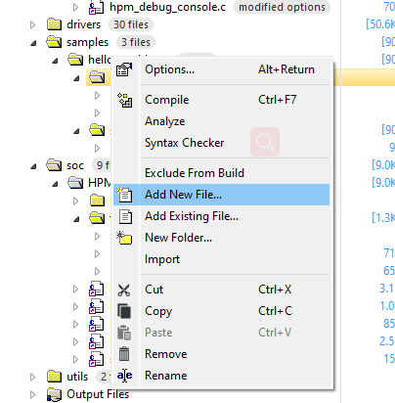Viewport: 395px width, 403px height.
Task: Collapse the samples folder
Action: pos(33,43)
